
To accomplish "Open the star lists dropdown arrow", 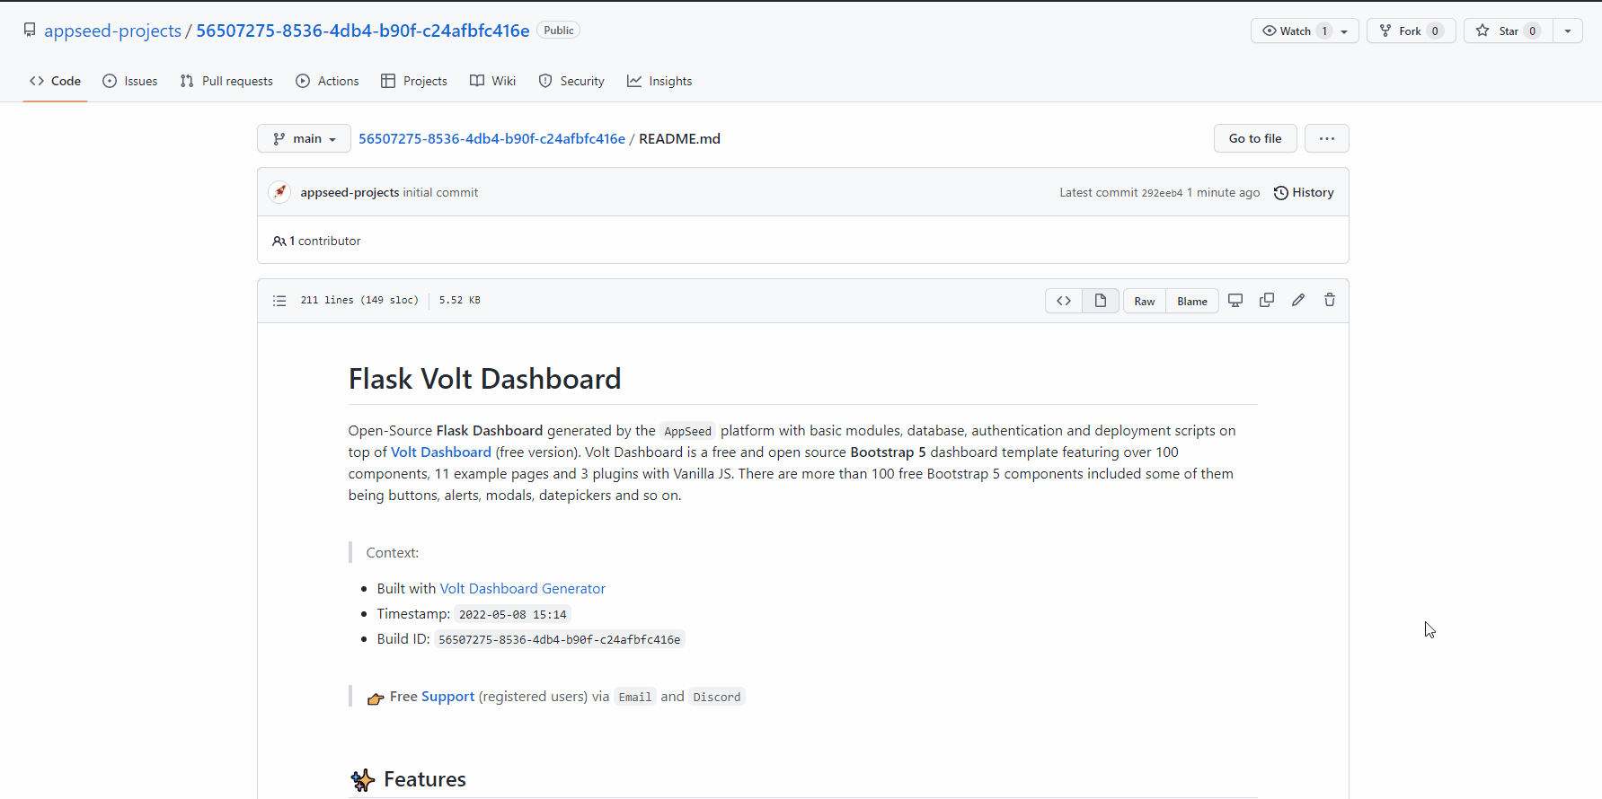I will click(x=1568, y=31).
